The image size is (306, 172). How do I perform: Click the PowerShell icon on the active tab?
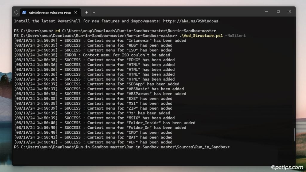tap(24, 12)
